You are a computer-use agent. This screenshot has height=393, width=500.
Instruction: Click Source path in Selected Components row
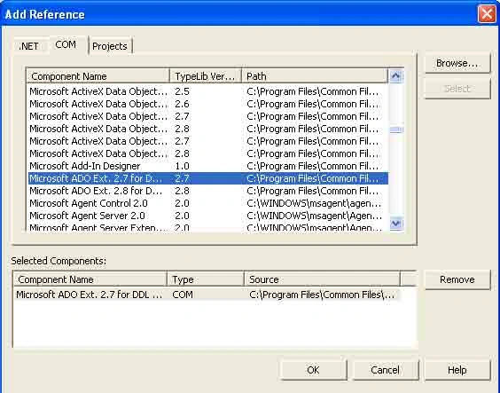point(322,295)
